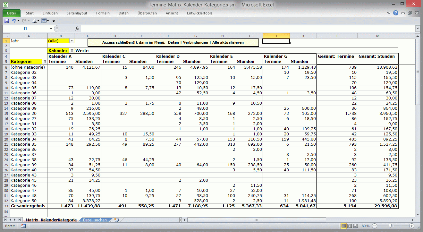Viewport: 423px width, 232px height.
Task: Click the Undo arrow icon
Action: coord(13,21)
